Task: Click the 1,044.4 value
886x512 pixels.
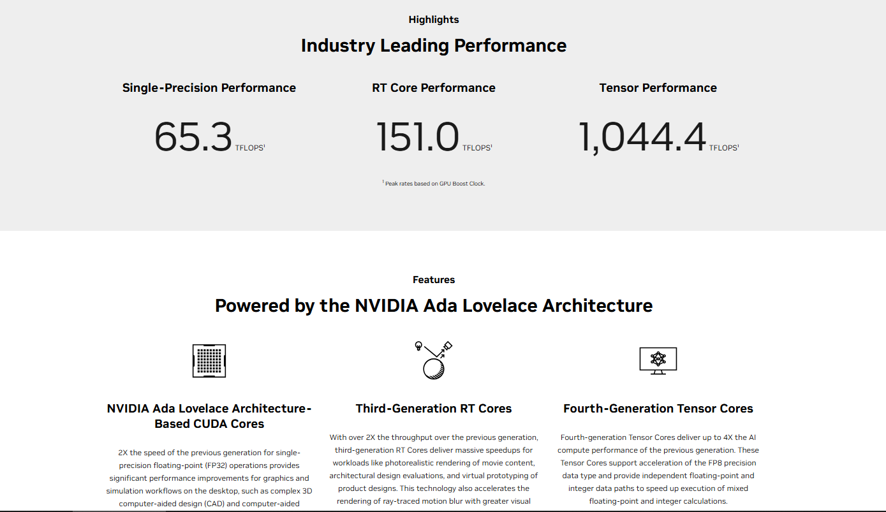Action: [642, 138]
